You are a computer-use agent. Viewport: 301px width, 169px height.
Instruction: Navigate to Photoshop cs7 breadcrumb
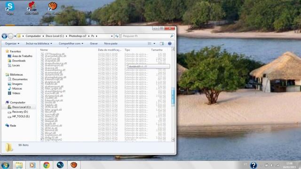click(x=78, y=36)
